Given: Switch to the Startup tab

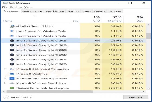Looking at the screenshot, I should (x=73, y=11).
